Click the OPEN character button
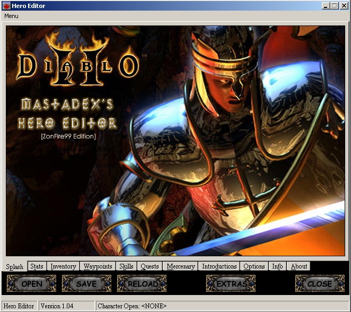351x312 pixels. 32,283
